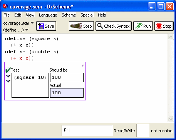Click the Should be field with 100
The height and width of the screenshot is (140, 176).
[x=67, y=77]
